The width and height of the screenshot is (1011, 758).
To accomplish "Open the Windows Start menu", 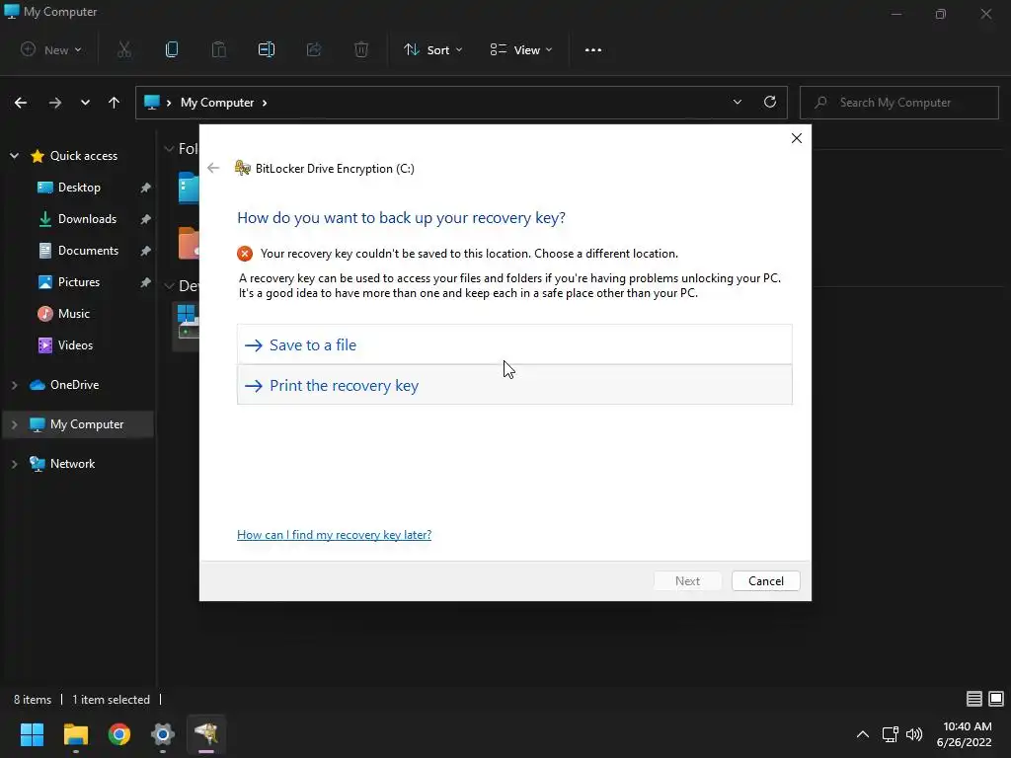I will click(x=32, y=734).
